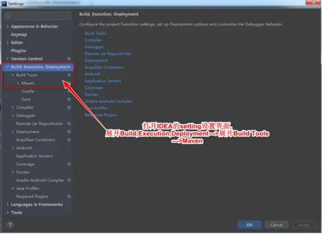Screen dimensions: 322x234
Task: Expand the Debugger tree arrow
Action: pyautogui.click(x=13, y=115)
